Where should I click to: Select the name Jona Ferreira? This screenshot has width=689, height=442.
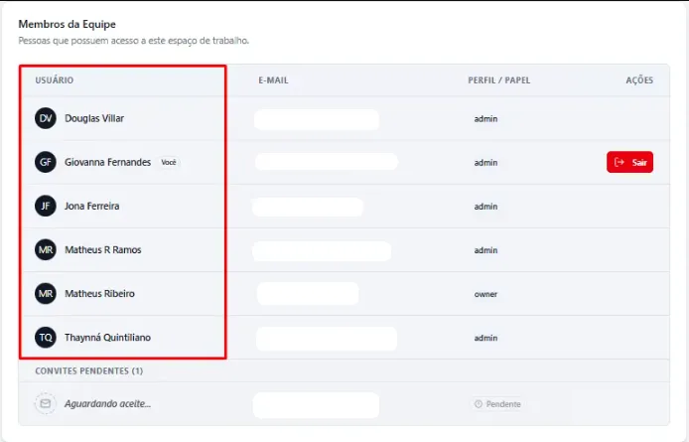coord(92,206)
